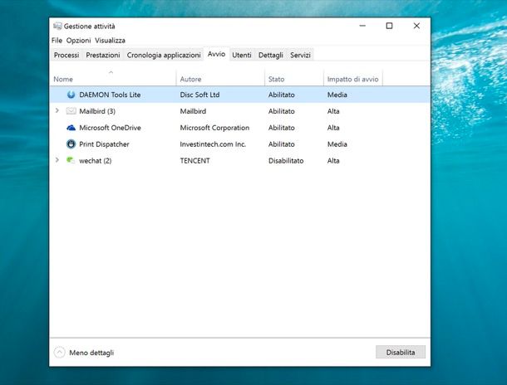Click the Mailbird envelope icon
The width and height of the screenshot is (507, 385).
click(71, 111)
